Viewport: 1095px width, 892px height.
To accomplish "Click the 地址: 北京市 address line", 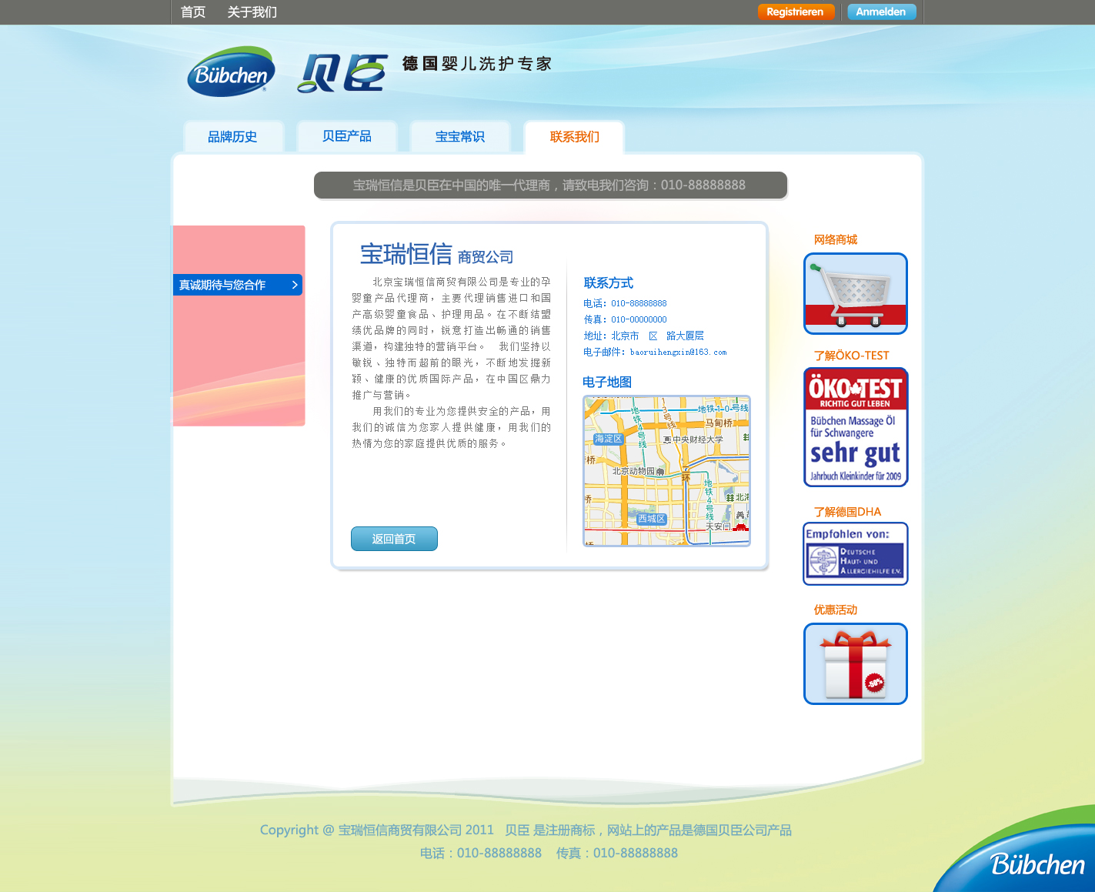I will 643,336.
